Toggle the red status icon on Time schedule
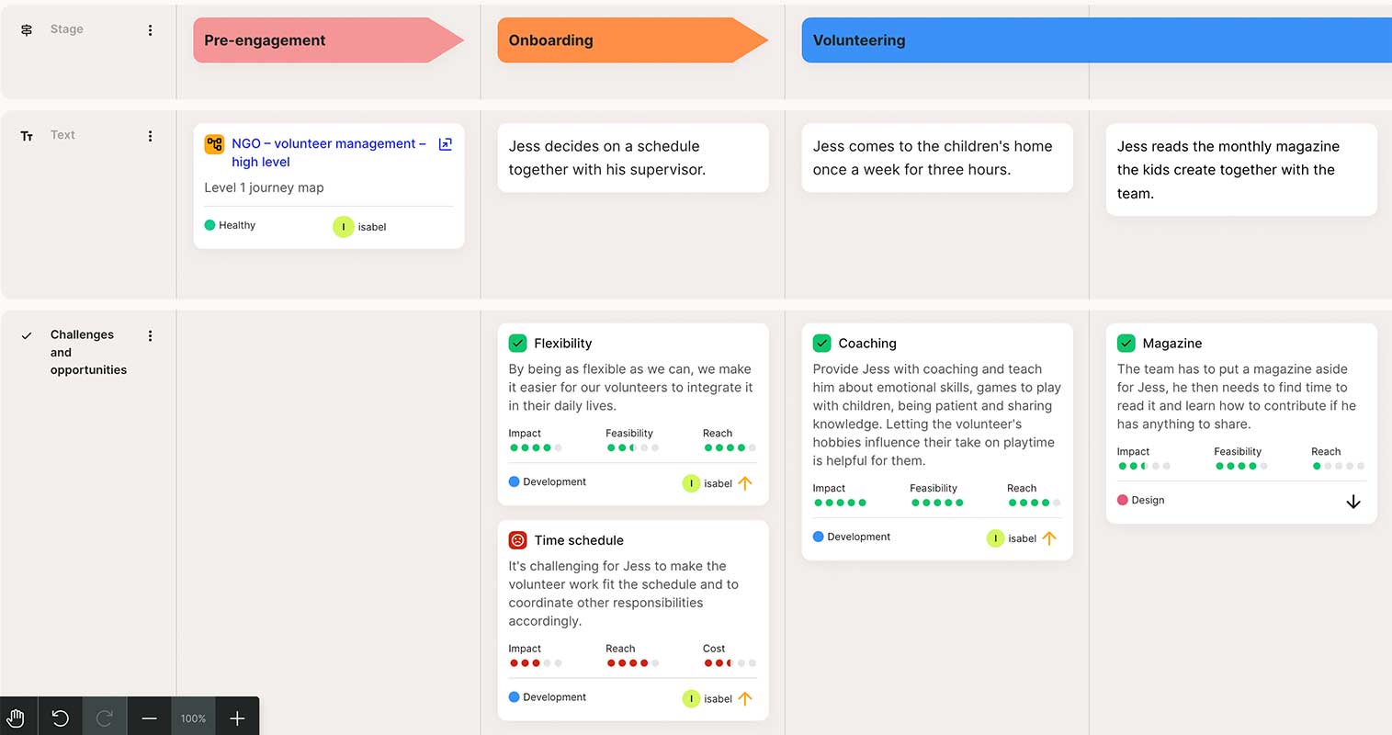Image resolution: width=1392 pixels, height=735 pixels. [517, 540]
